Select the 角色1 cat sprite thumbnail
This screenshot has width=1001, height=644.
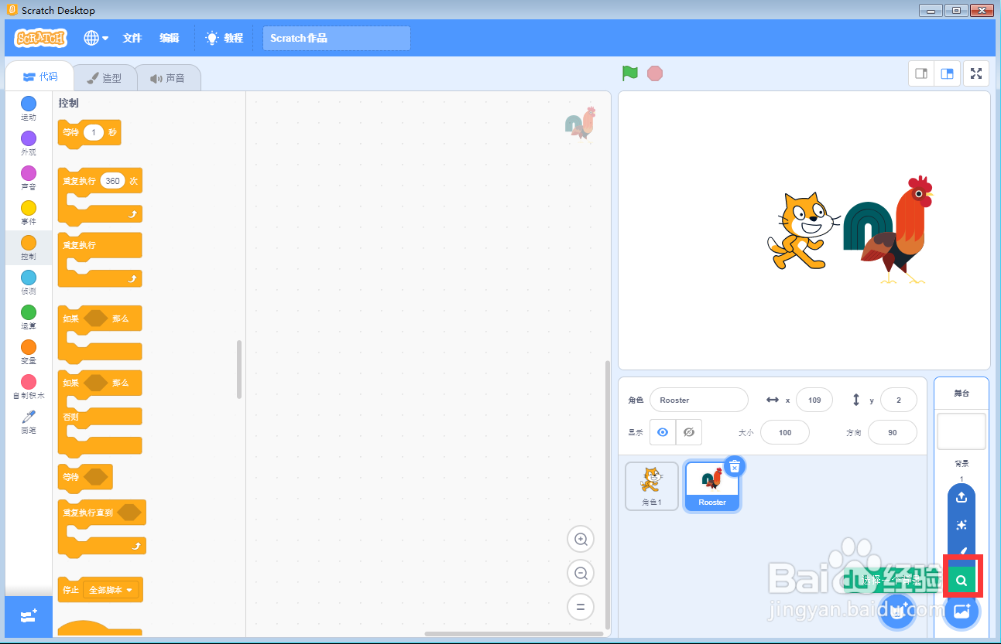652,486
